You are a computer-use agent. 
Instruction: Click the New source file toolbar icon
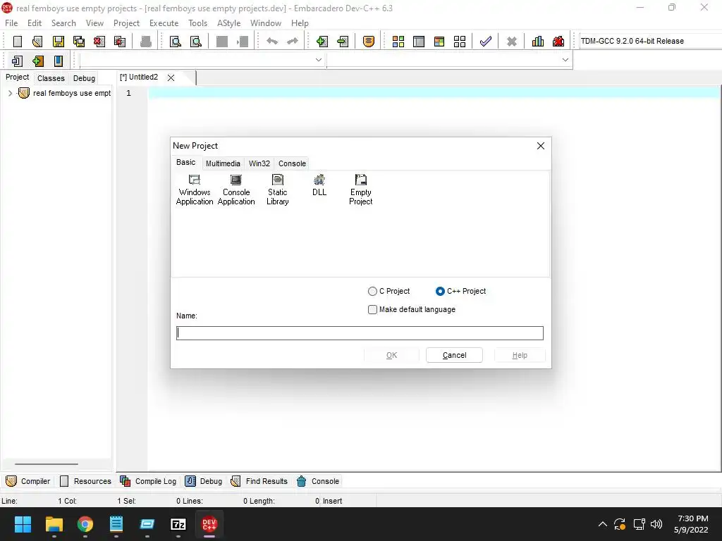[x=18, y=42]
